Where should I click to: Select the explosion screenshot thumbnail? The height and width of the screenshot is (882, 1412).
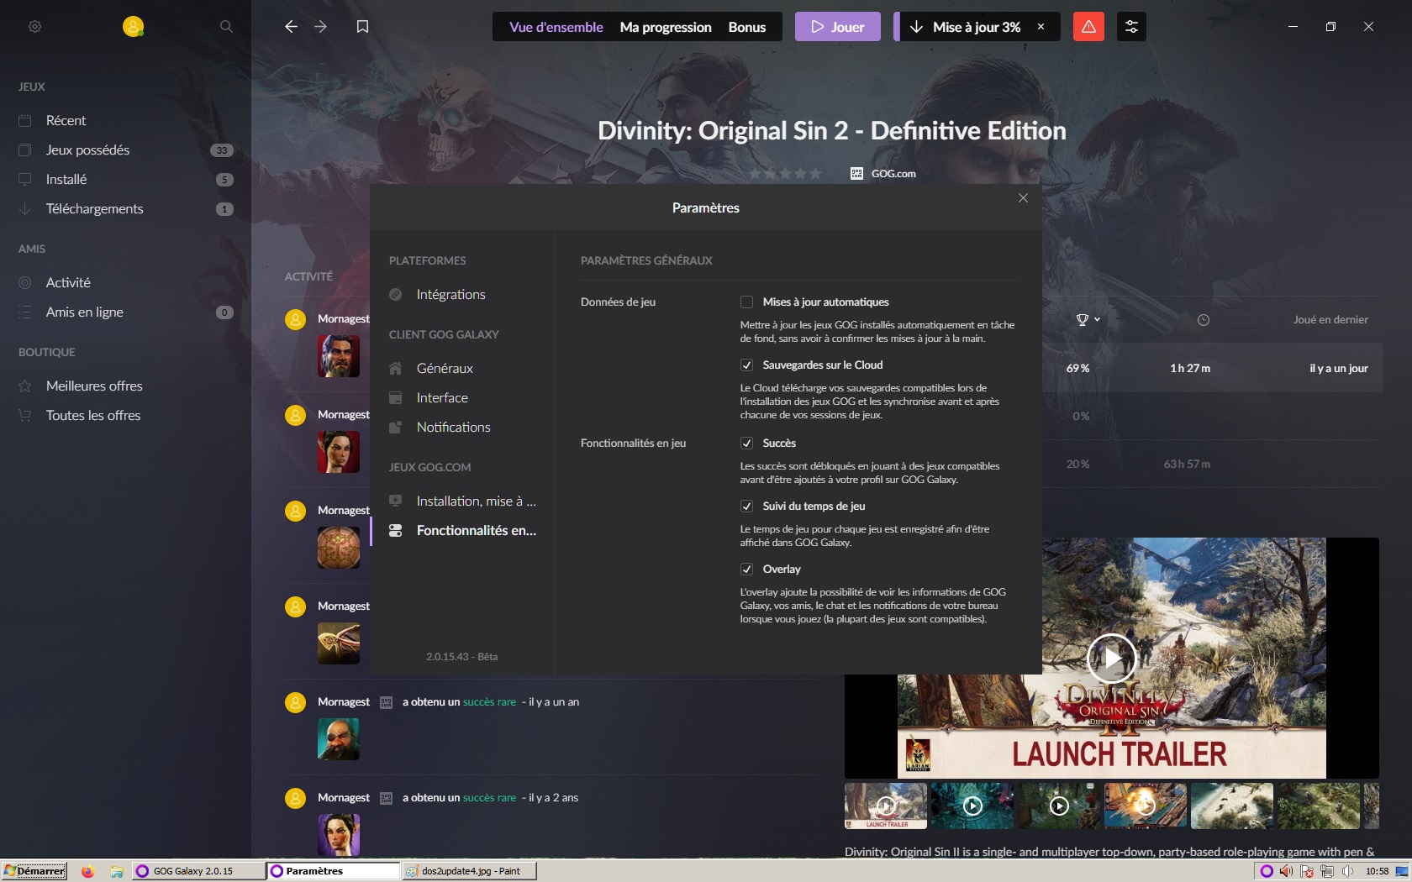click(1146, 806)
